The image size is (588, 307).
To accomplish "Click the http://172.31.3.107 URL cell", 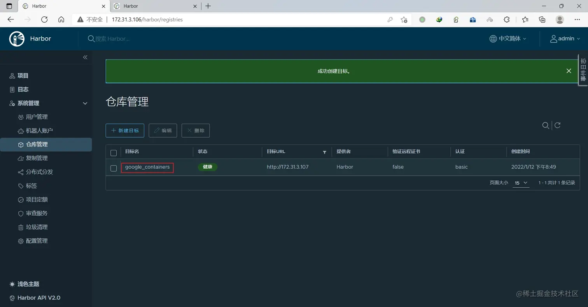I will tap(287, 167).
